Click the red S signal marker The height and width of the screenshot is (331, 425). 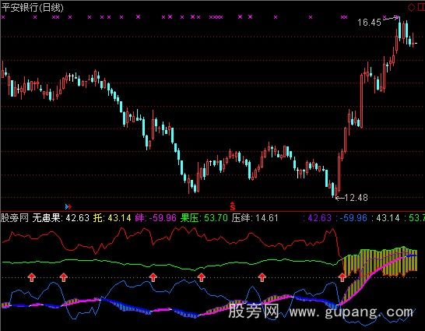pos(233,206)
